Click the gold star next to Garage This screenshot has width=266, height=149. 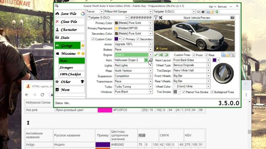(83, 46)
